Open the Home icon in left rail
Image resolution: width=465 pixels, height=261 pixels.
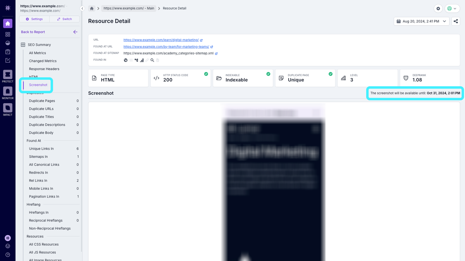click(x=8, y=24)
